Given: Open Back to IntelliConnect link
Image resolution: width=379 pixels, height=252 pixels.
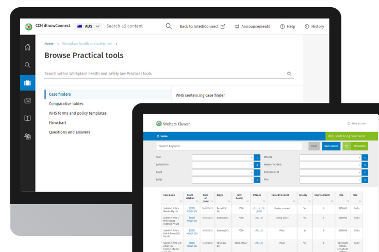Looking at the screenshot, I should click(202, 26).
